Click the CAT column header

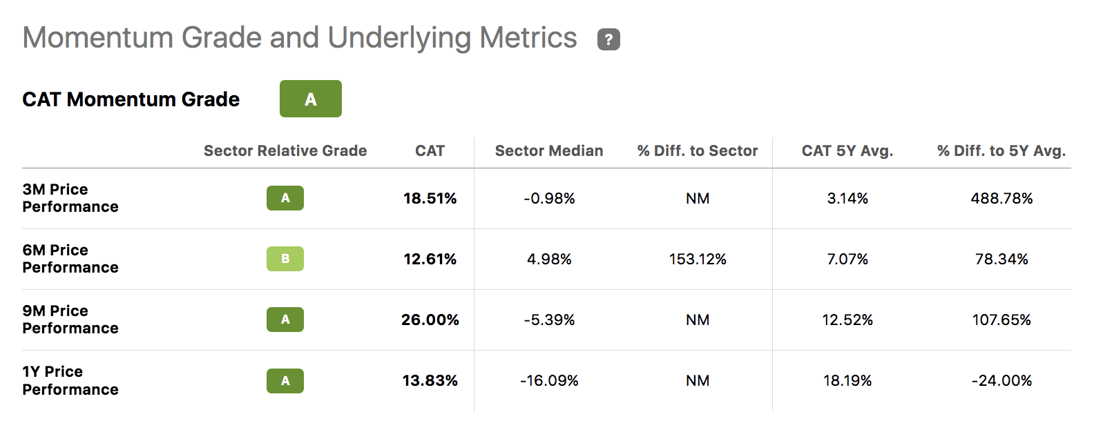click(430, 150)
